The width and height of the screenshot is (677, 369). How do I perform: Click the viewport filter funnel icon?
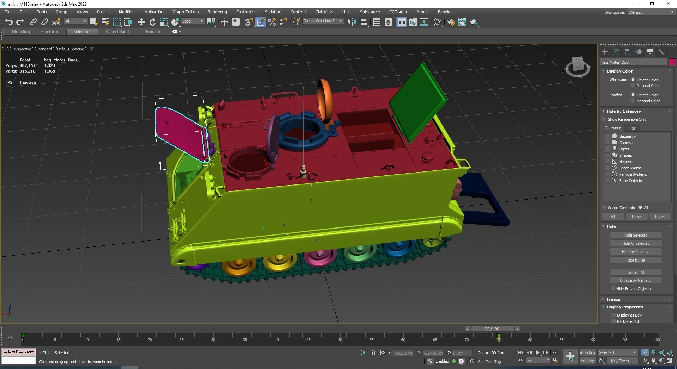point(92,49)
